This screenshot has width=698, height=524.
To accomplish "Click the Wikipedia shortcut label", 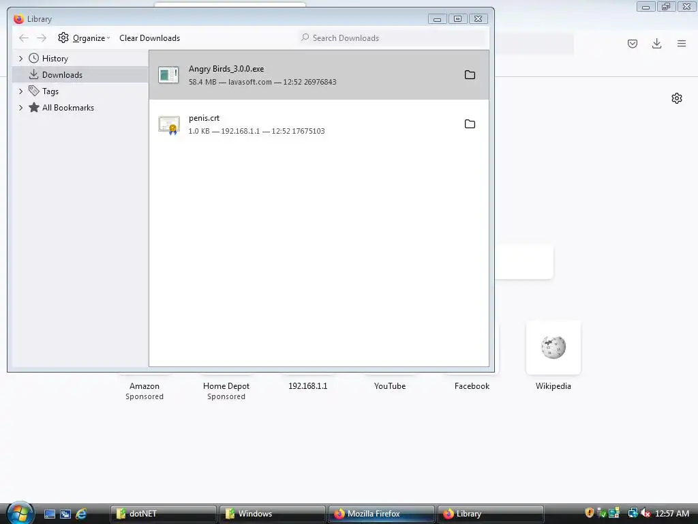I will point(553,386).
